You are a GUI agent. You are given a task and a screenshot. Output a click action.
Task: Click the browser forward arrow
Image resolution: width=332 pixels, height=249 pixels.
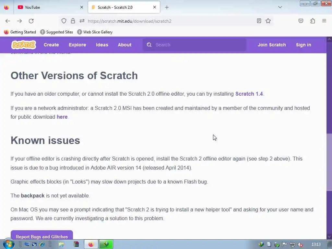[x=19, y=21]
